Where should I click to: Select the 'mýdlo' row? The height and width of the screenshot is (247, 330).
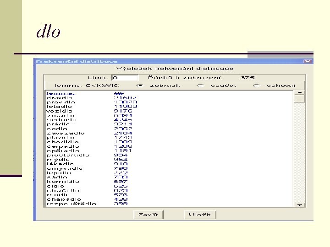pyautogui.click(x=87, y=160)
